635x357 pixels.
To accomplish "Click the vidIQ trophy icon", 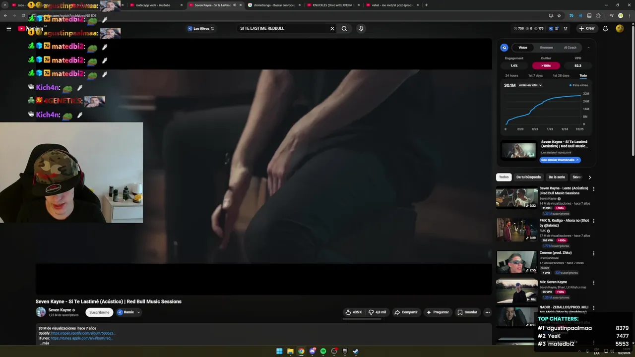I will [566, 29].
